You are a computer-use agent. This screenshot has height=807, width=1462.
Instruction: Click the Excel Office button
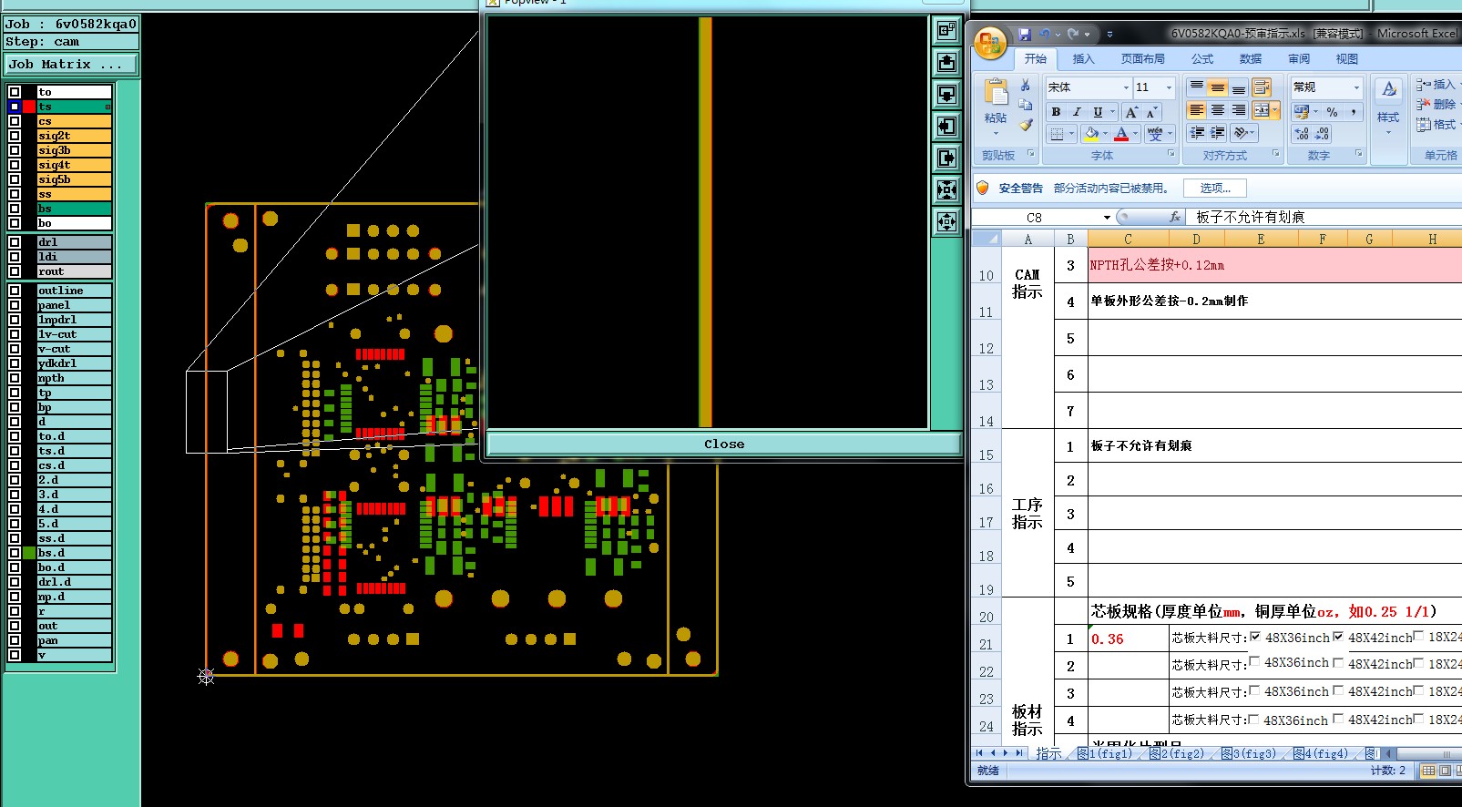(x=990, y=43)
